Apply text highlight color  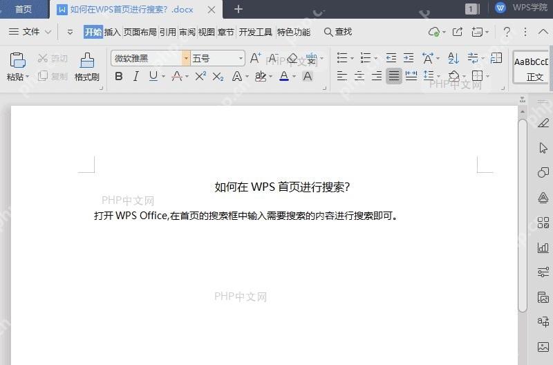(261, 76)
